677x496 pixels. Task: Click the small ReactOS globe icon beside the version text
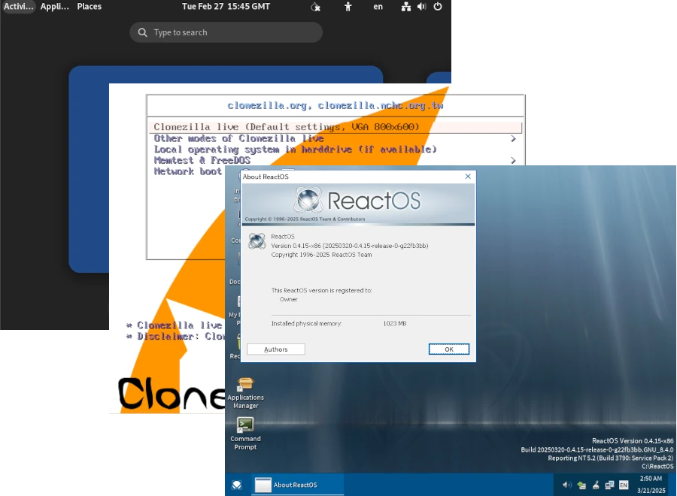pos(257,241)
